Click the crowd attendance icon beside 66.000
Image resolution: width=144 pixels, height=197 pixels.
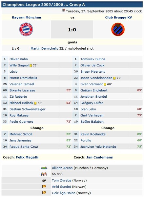tap(44, 174)
